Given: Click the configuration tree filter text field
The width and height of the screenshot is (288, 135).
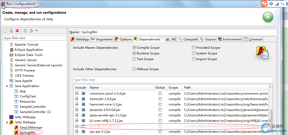Looking at the screenshot, I should pyautogui.click(x=35, y=38).
